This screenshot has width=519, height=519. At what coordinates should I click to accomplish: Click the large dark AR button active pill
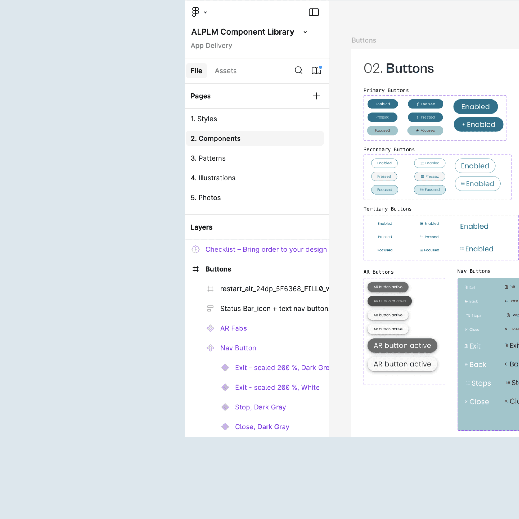(x=402, y=345)
